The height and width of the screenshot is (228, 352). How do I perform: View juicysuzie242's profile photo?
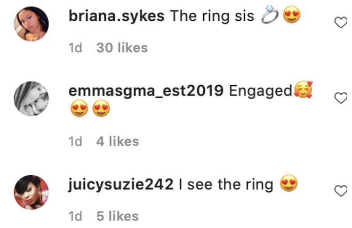[x=31, y=192]
